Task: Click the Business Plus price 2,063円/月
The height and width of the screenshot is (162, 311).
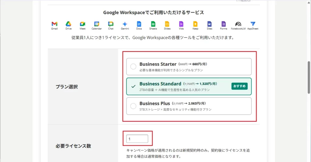Action: coord(196,103)
